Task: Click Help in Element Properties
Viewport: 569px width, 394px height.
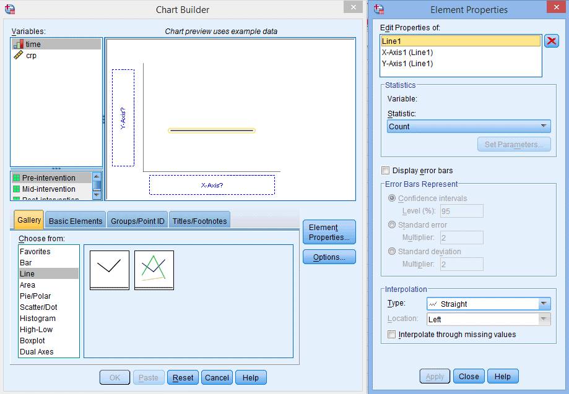Action: [503, 376]
